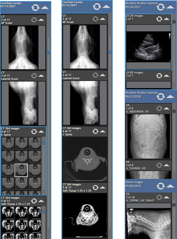This screenshot has height=239, width=177.
Task: Collapse the left Soft Tissue 1.25 x 1.25 series
Action: click(41, 201)
